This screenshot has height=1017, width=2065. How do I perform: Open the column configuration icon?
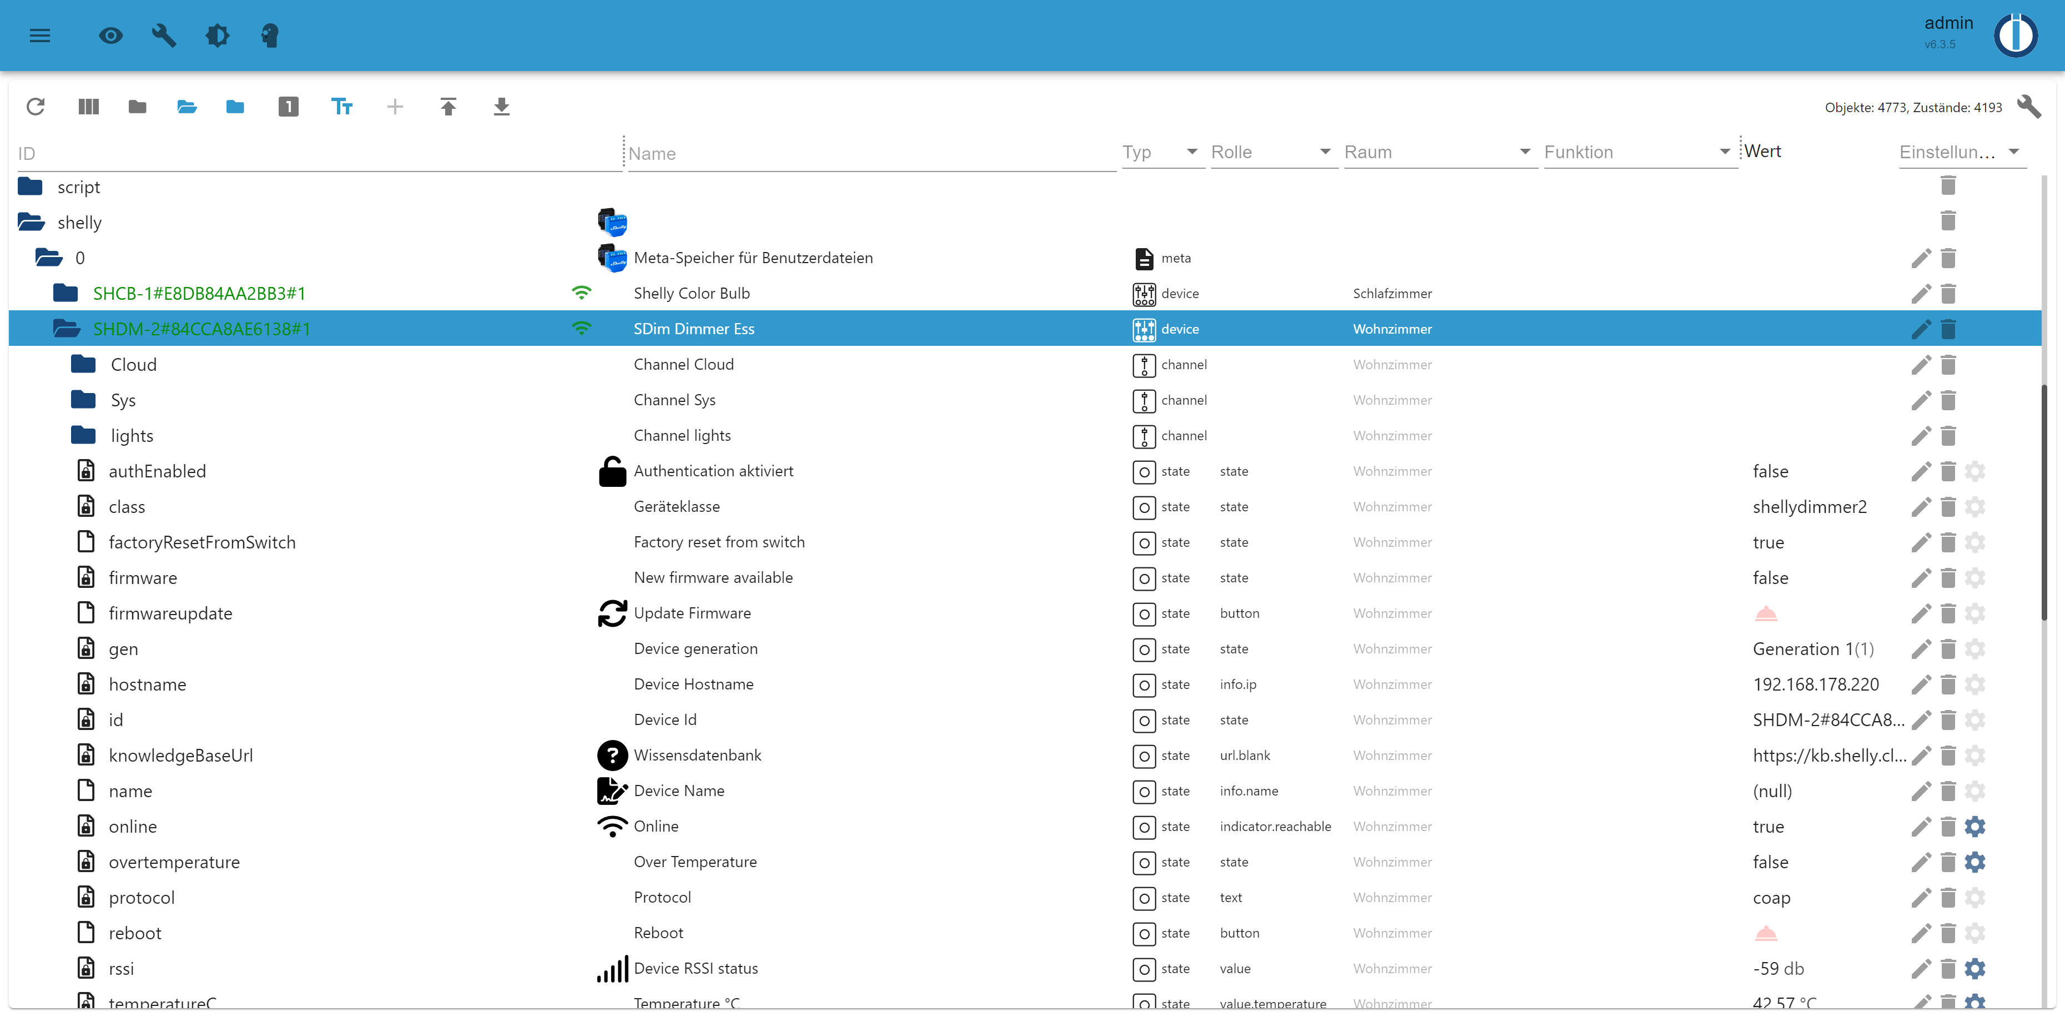(x=88, y=107)
